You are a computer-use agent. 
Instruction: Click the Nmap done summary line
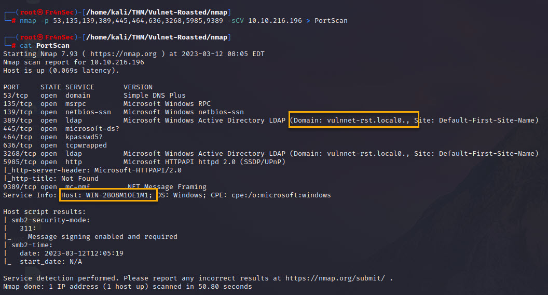(x=127, y=287)
